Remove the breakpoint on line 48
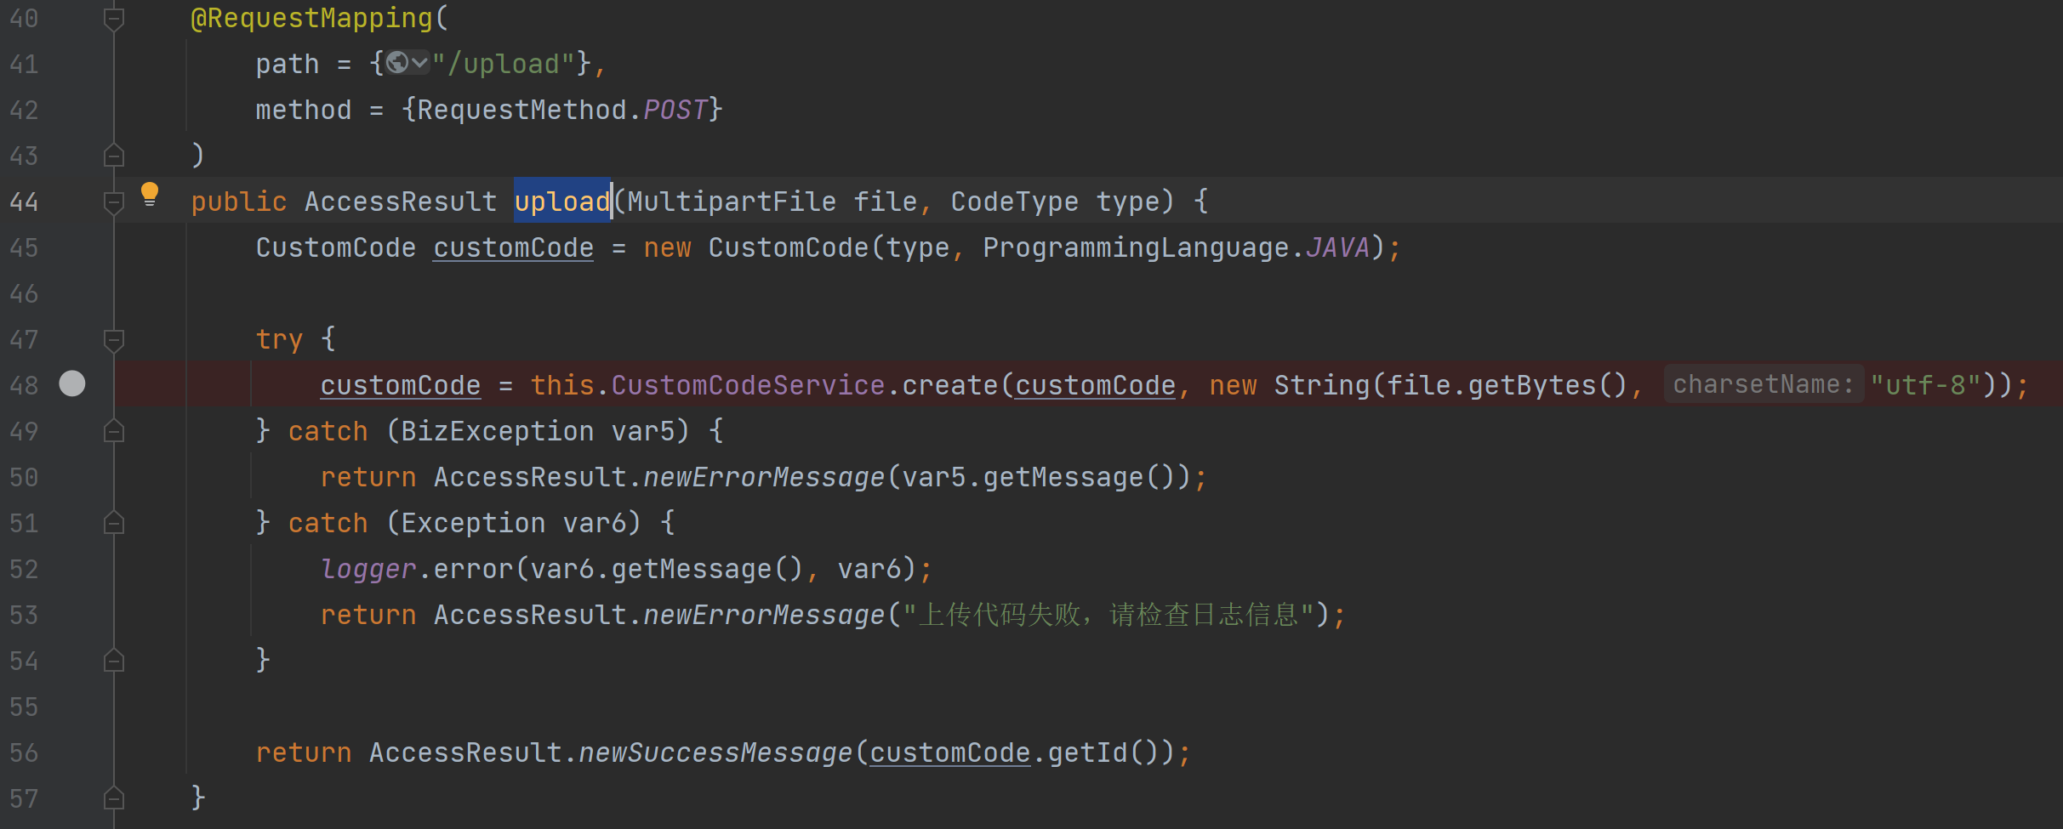The width and height of the screenshot is (2063, 829). click(x=72, y=384)
